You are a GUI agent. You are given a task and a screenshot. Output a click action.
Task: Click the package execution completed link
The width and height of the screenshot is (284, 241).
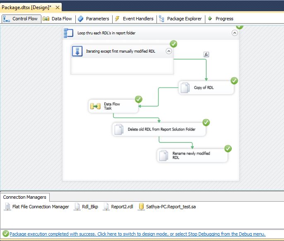(x=137, y=234)
